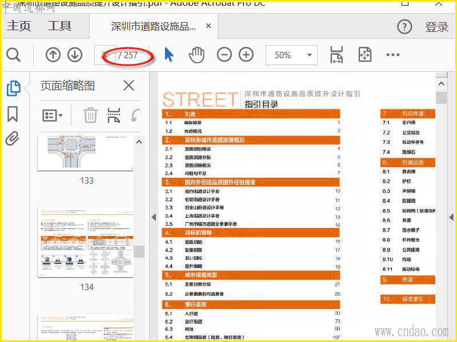
Task: Click the 登录 sign-in button
Action: [x=436, y=27]
